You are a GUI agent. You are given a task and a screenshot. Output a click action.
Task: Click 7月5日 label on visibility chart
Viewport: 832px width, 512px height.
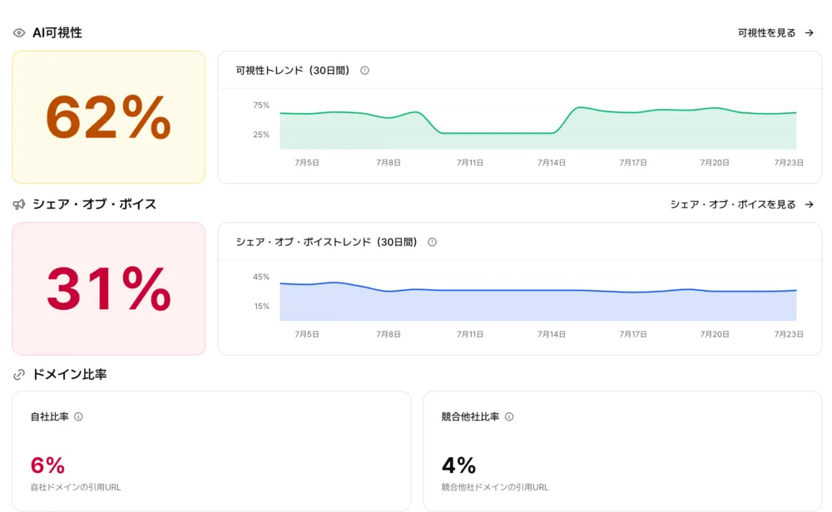point(307,163)
